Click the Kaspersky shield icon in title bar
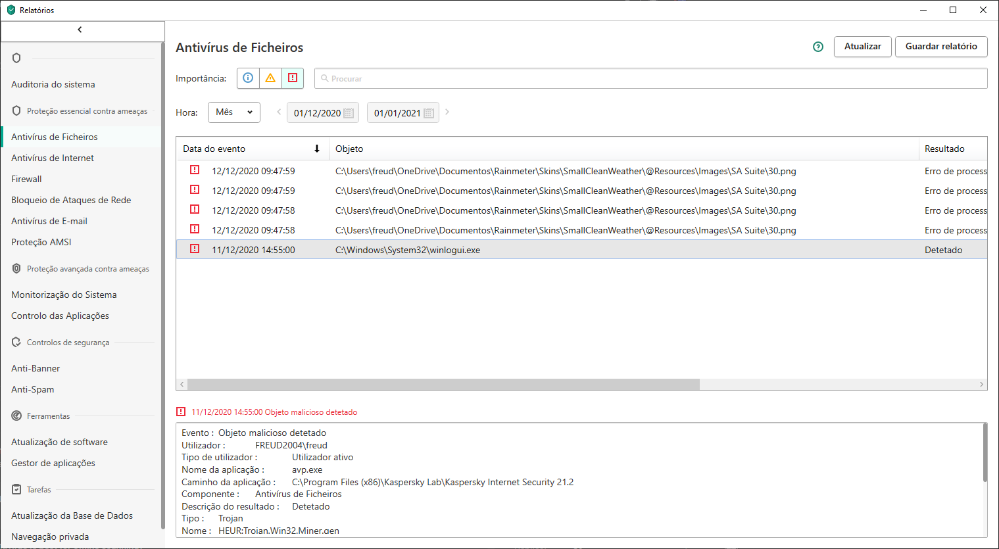The width and height of the screenshot is (999, 549). tap(11, 10)
